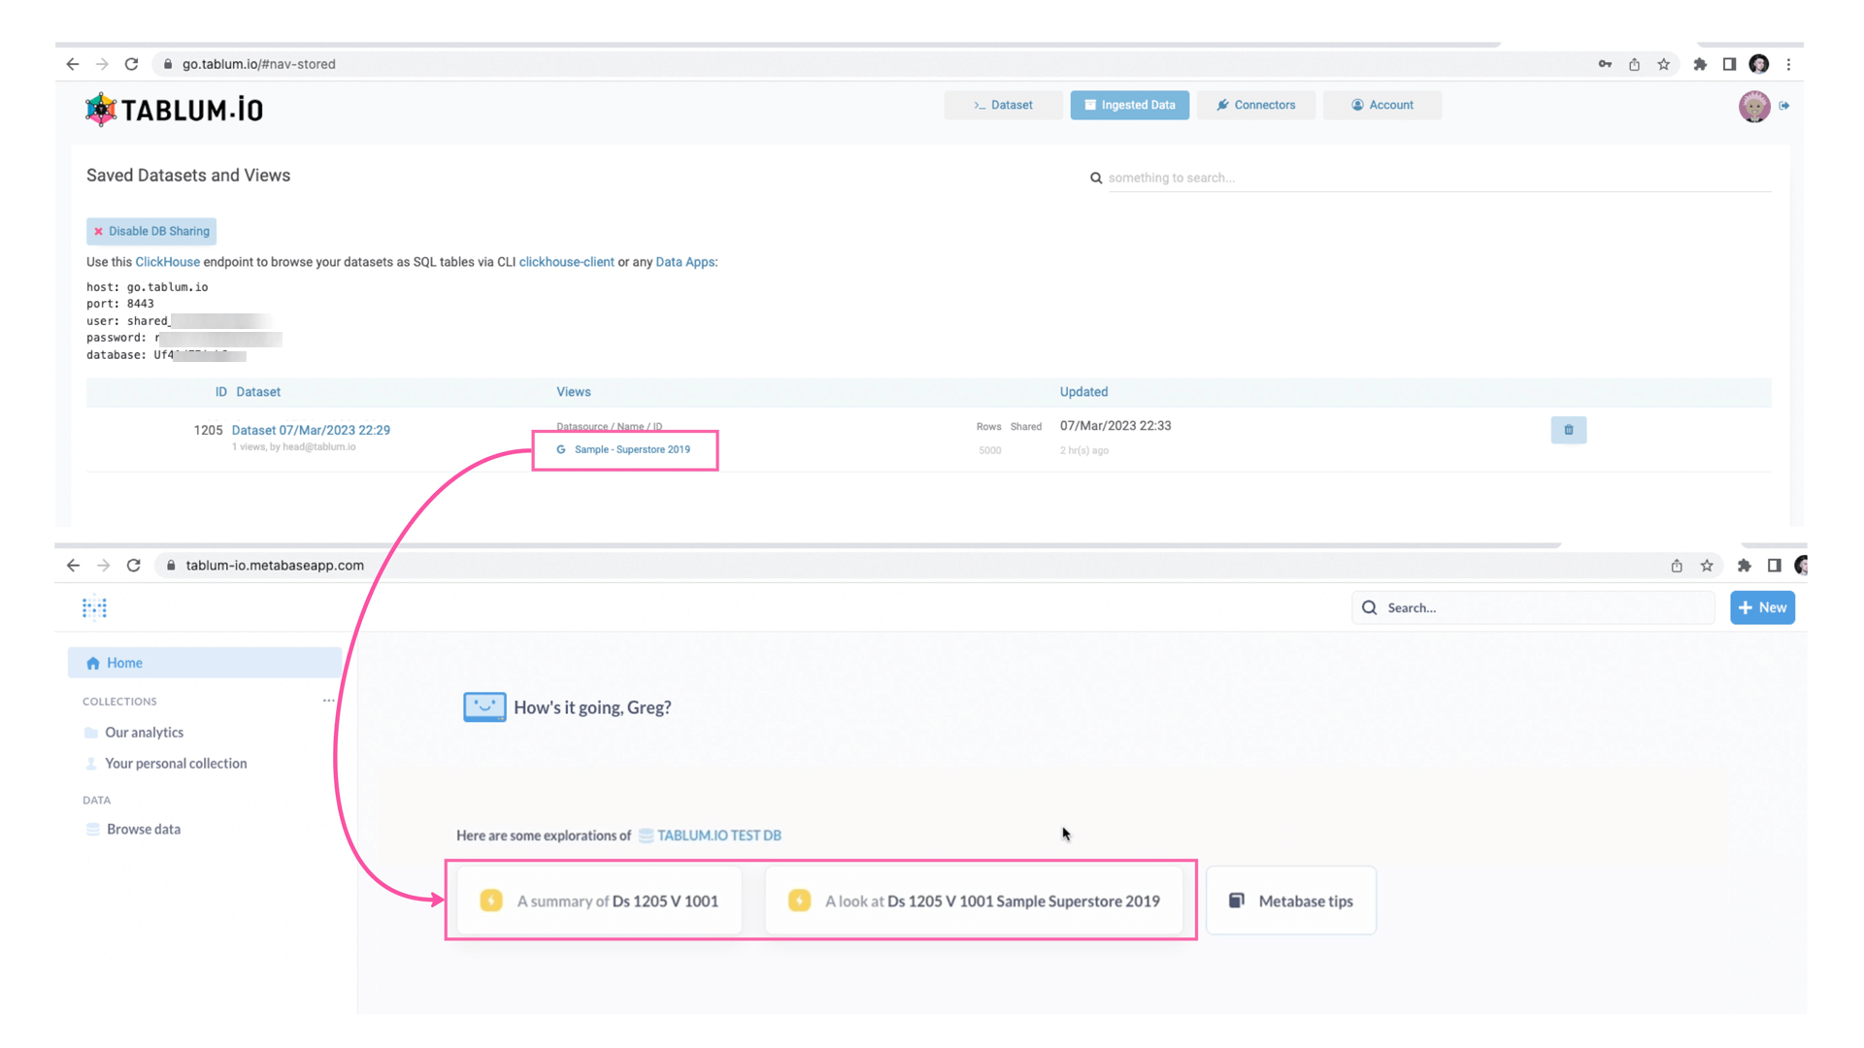Sort by the Updated column header

[1083, 392]
